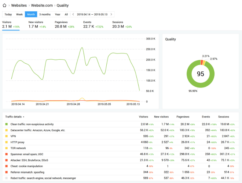This screenshot has width=242, height=183.
Task: Click Attacker new visitors value 9 570
Action: [165, 160]
